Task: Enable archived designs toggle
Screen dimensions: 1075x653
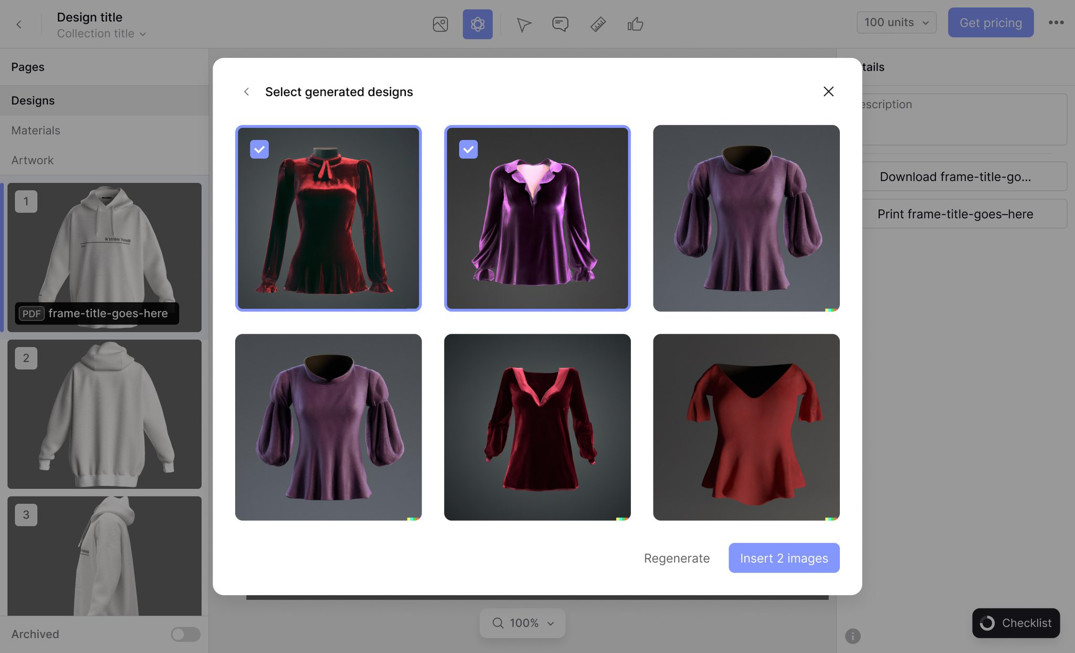Action: (185, 634)
